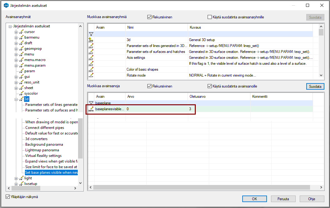Click the lower Suodata filter button
The height and width of the screenshot is (208, 330).
point(315,86)
